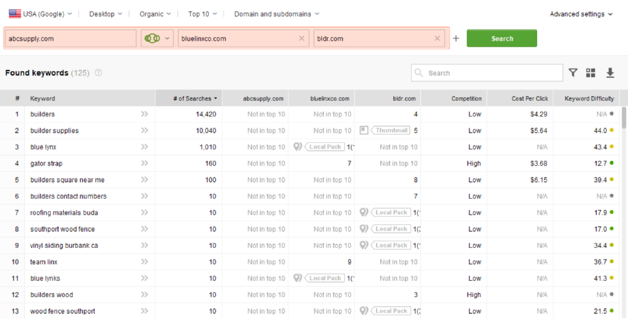Click the 44.0 keyword difficulty value
The image size is (628, 319).
600,131
